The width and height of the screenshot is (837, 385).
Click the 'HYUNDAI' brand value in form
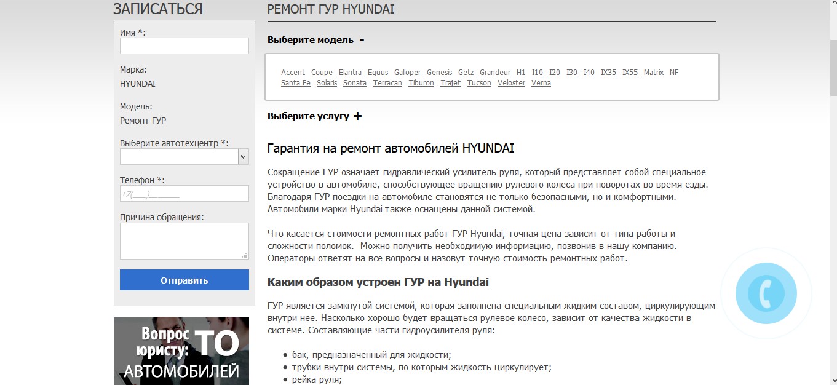point(138,84)
